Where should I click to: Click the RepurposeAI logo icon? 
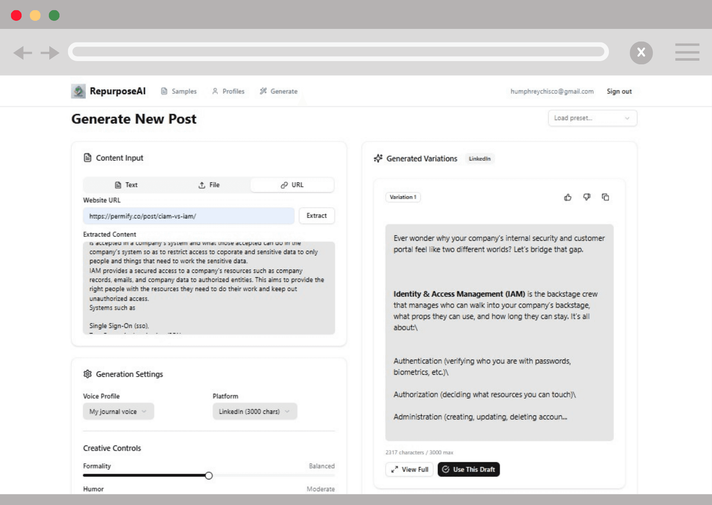78,91
